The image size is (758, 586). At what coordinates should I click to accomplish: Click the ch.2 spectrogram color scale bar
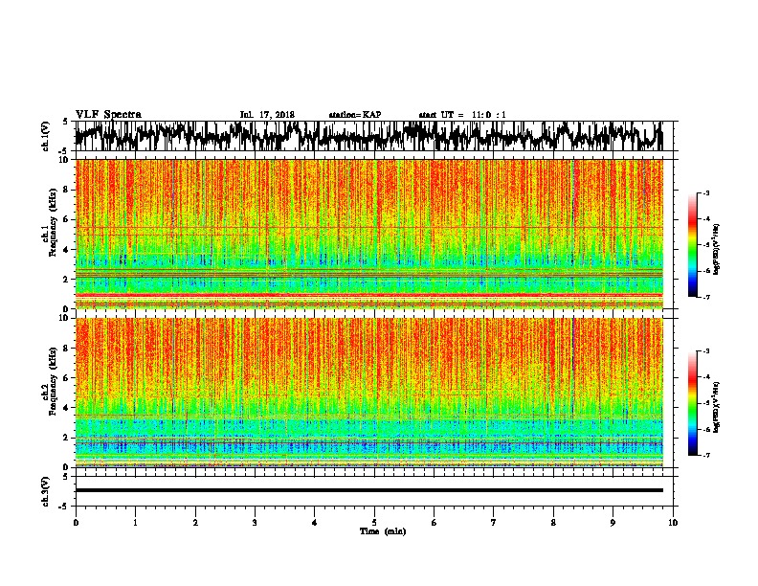[x=693, y=403]
